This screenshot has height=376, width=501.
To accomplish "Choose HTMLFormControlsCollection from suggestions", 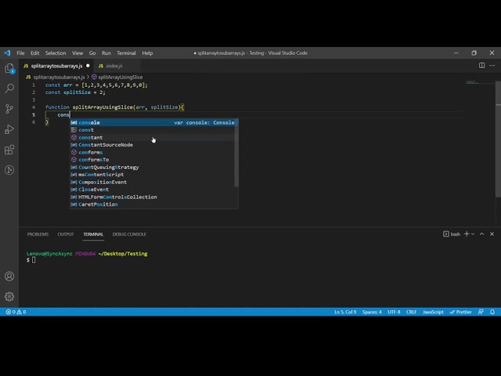I will point(153,197).
